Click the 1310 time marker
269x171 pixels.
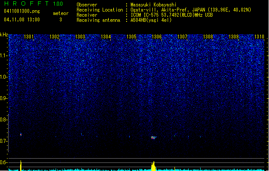click(x=259, y=37)
